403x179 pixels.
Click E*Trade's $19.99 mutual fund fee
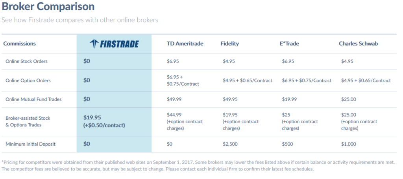(x=290, y=99)
